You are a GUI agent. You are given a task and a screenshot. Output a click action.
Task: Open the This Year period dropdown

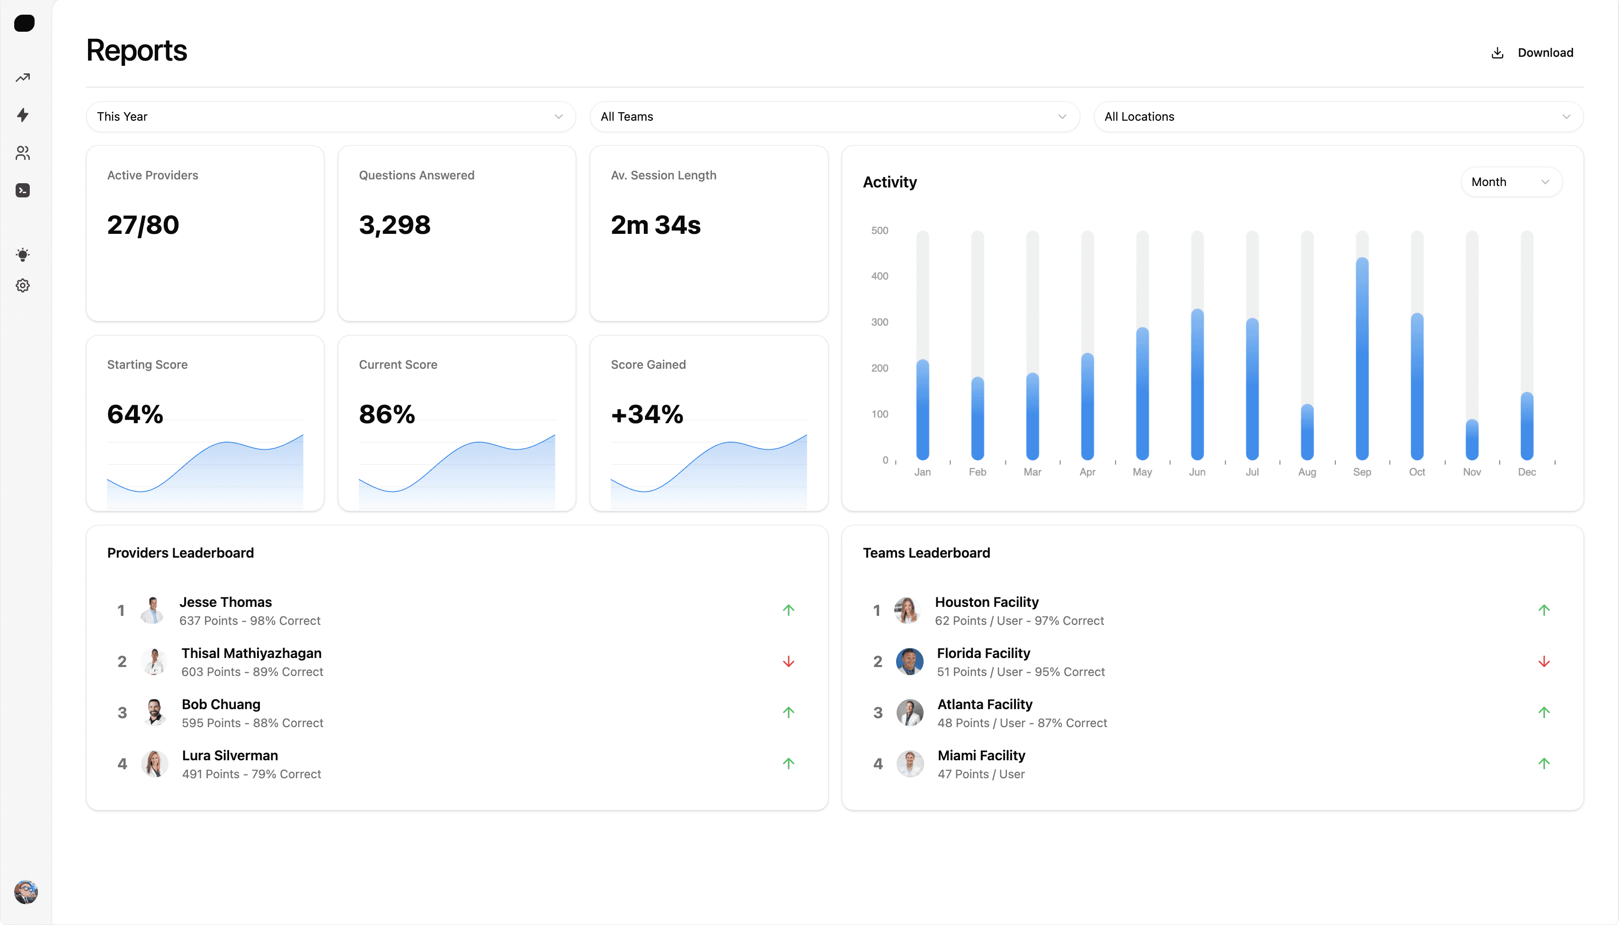pyautogui.click(x=330, y=117)
